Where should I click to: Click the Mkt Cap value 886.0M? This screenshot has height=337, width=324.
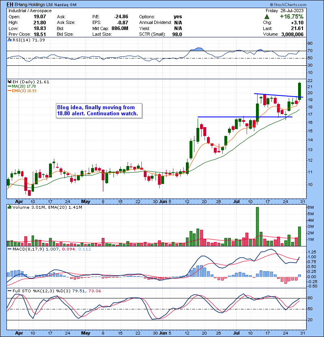click(120, 28)
